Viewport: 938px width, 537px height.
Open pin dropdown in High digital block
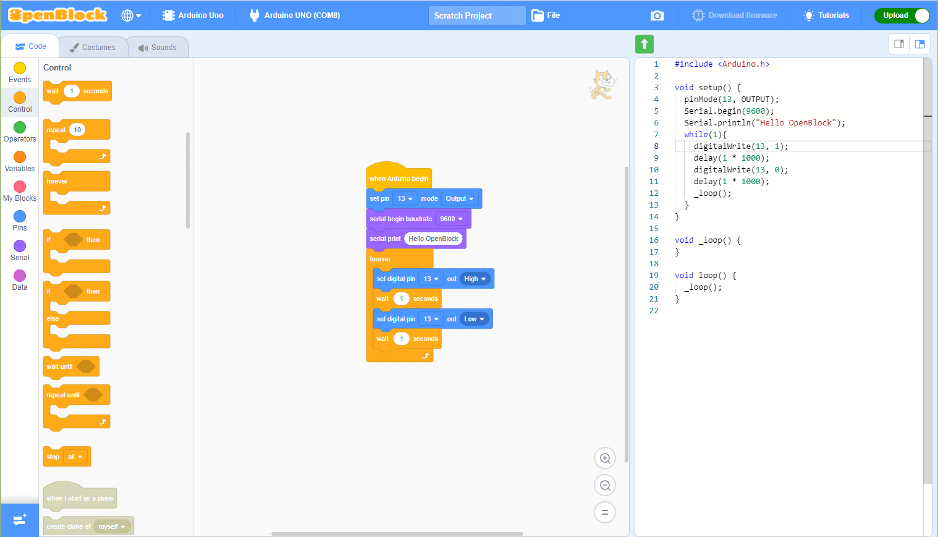click(x=431, y=279)
